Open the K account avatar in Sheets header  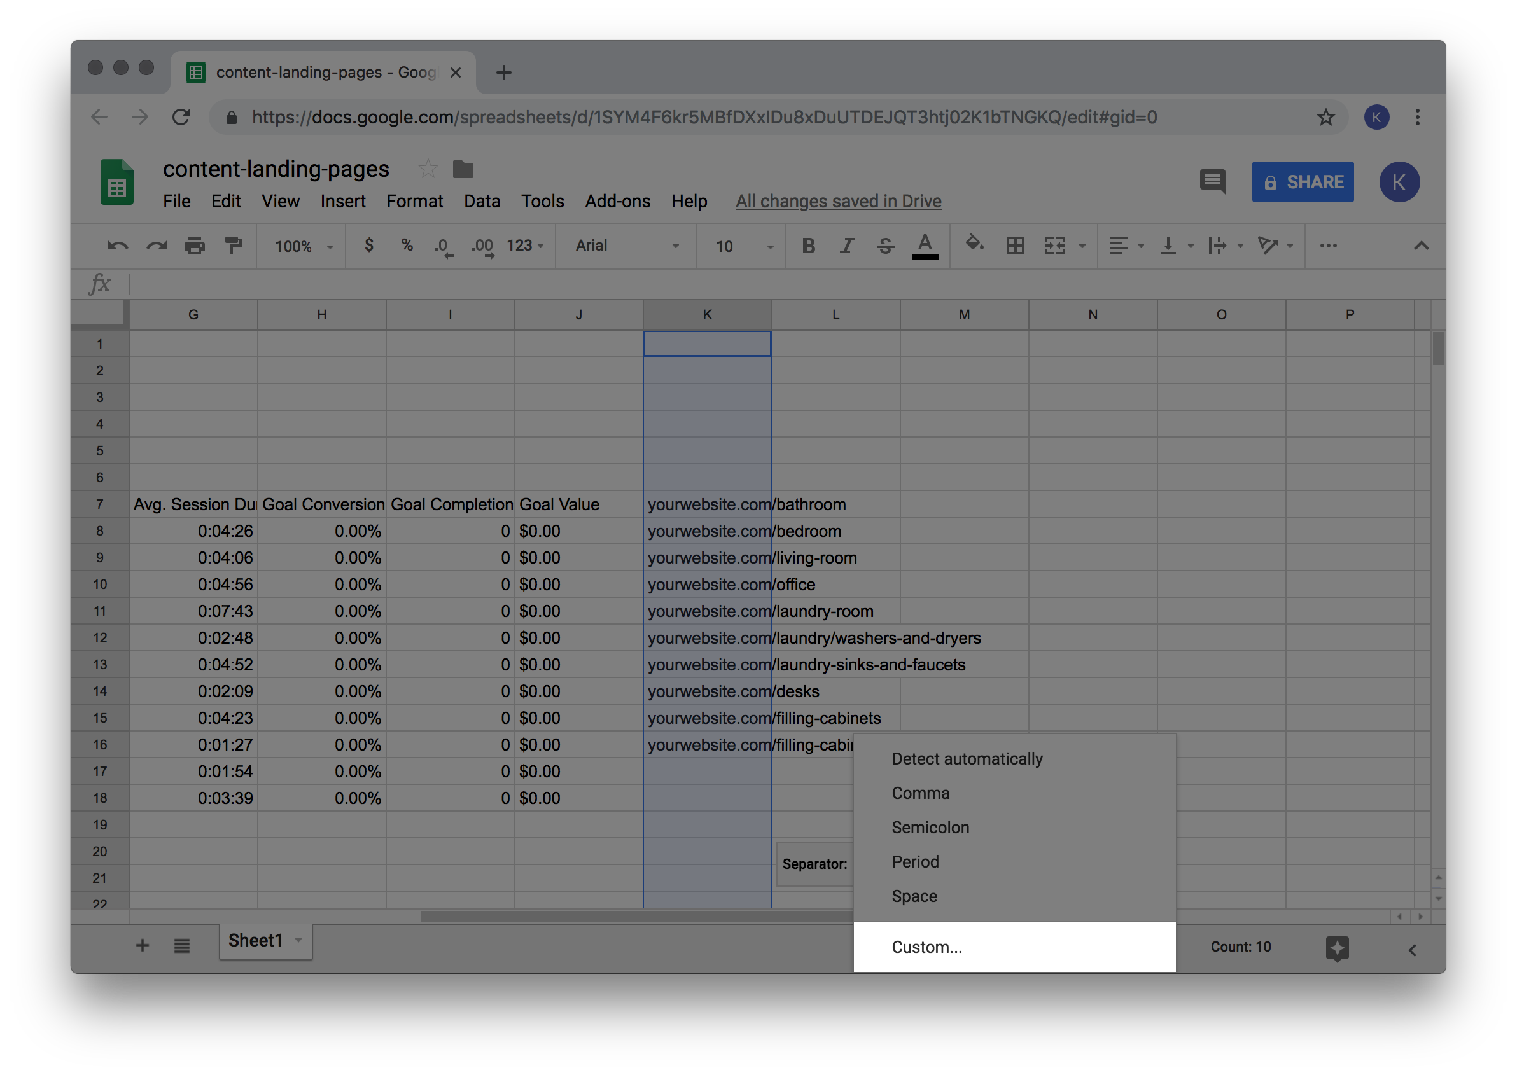[1399, 182]
